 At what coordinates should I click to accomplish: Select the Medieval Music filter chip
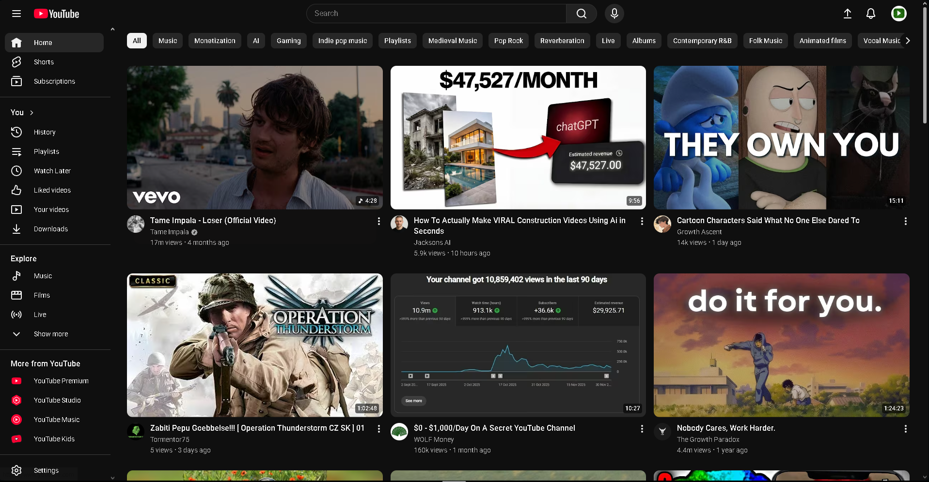(x=452, y=41)
